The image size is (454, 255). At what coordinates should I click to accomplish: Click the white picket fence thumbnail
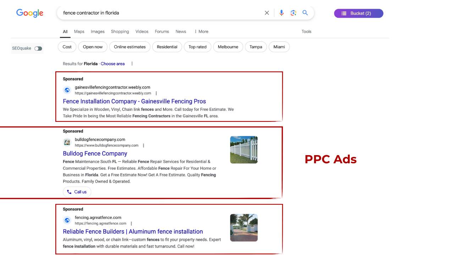click(x=244, y=150)
